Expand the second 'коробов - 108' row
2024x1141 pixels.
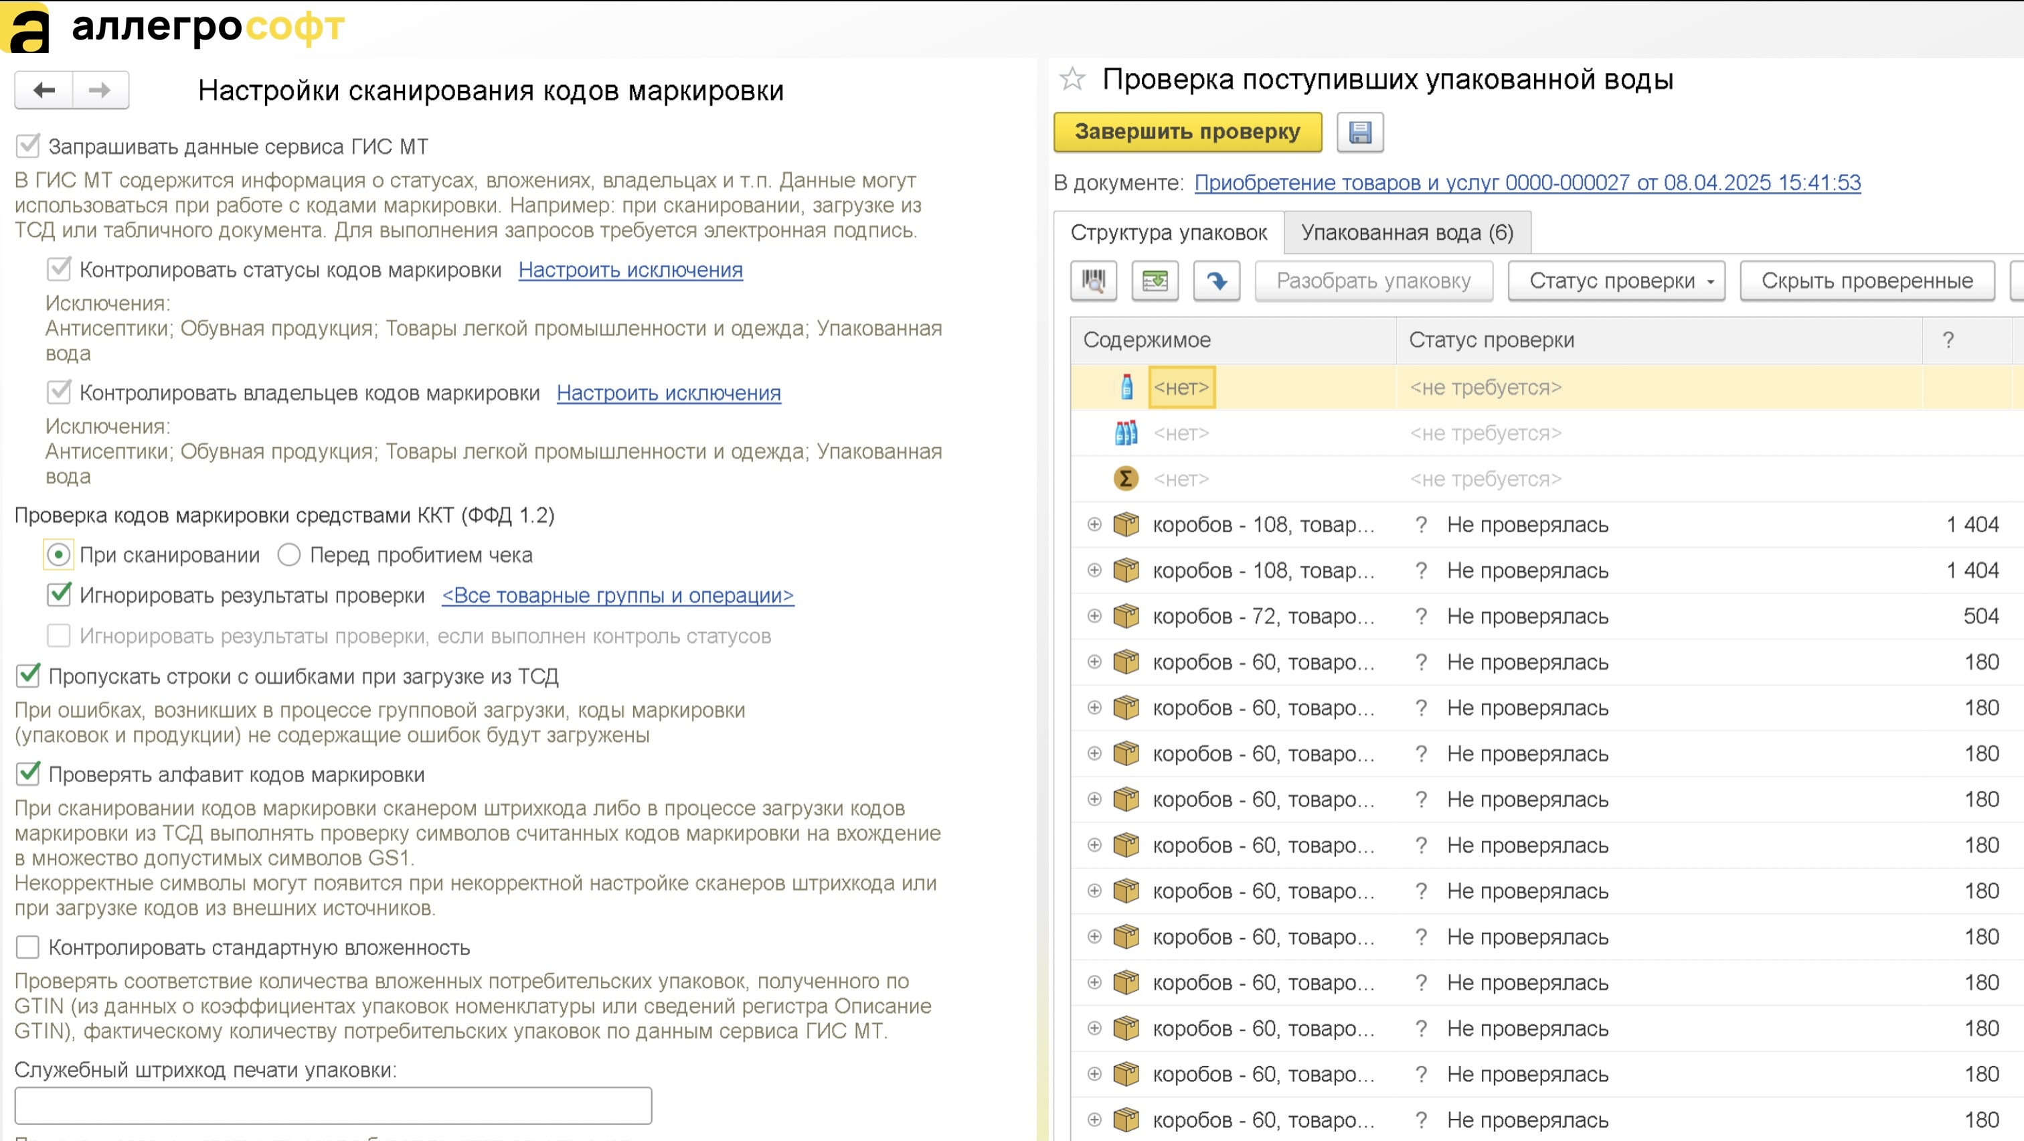click(1094, 570)
